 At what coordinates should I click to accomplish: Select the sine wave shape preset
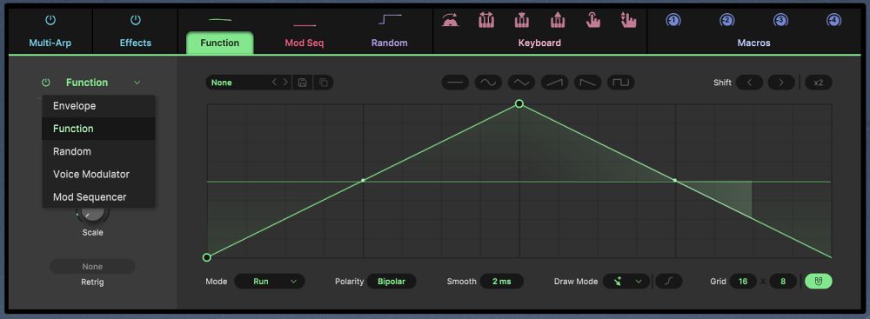(488, 83)
